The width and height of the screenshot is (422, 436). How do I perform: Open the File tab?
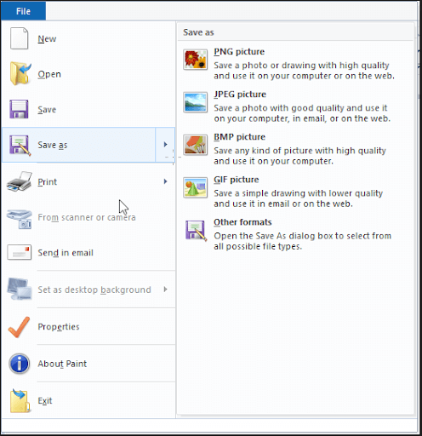click(23, 11)
